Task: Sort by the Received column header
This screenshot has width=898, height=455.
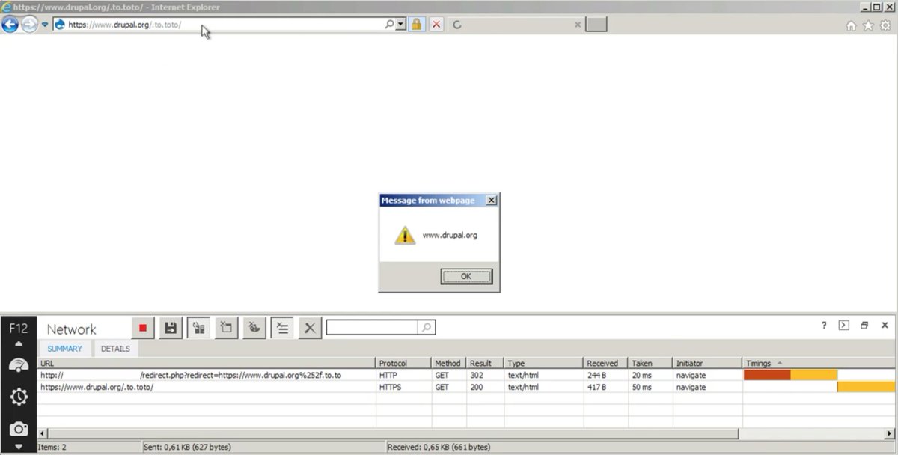Action: click(x=605, y=363)
